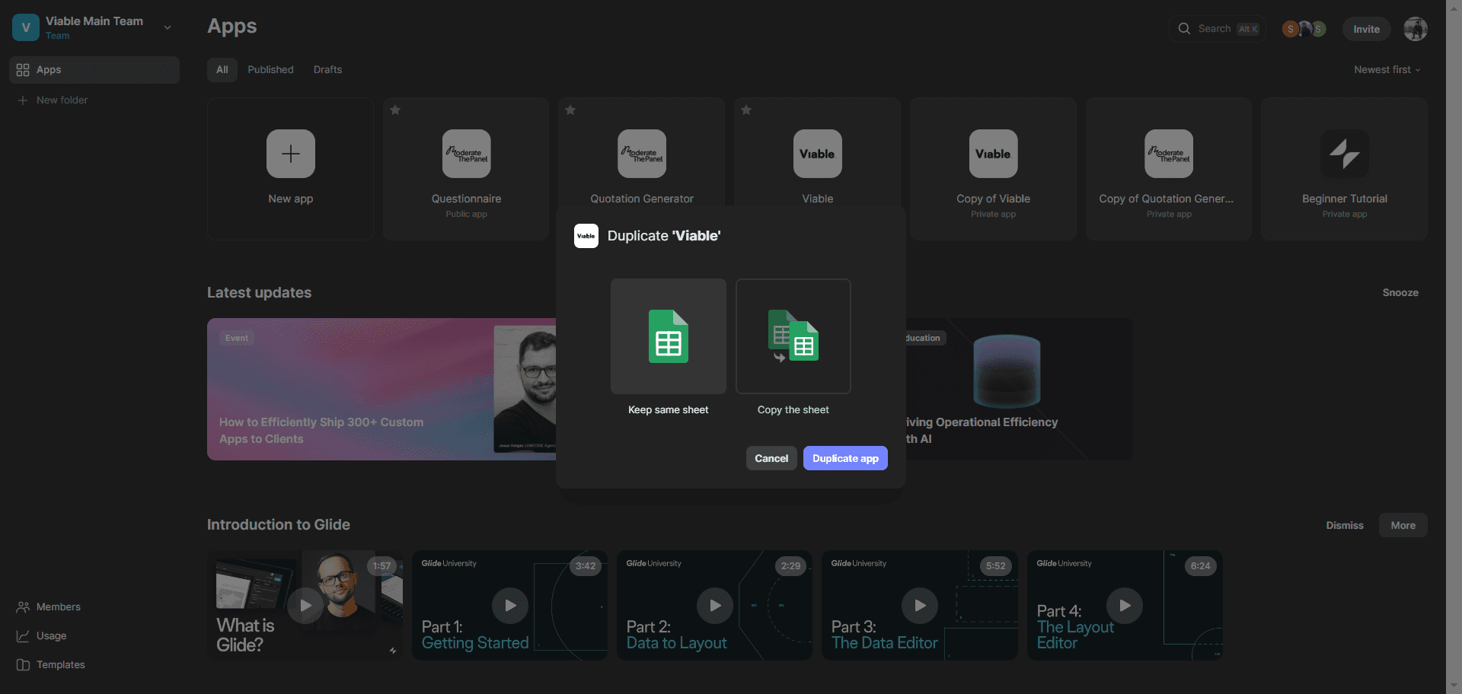
Task: Expand the Viable Main Team switcher
Action: [x=168, y=27]
